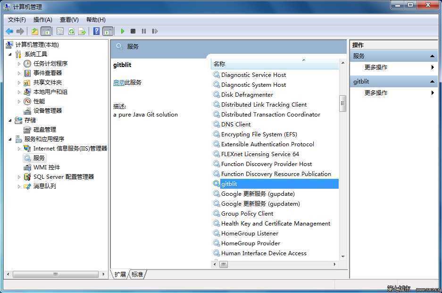This screenshot has height=293, width=442.
Task: Click the Up one level folder icon
Action: (35, 31)
